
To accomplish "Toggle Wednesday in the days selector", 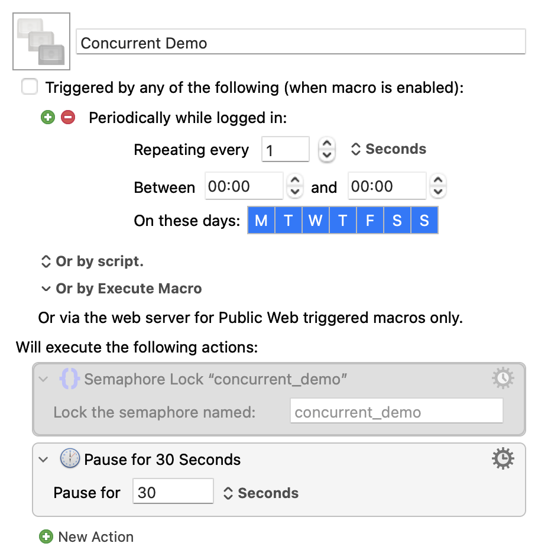I will pyautogui.click(x=315, y=221).
